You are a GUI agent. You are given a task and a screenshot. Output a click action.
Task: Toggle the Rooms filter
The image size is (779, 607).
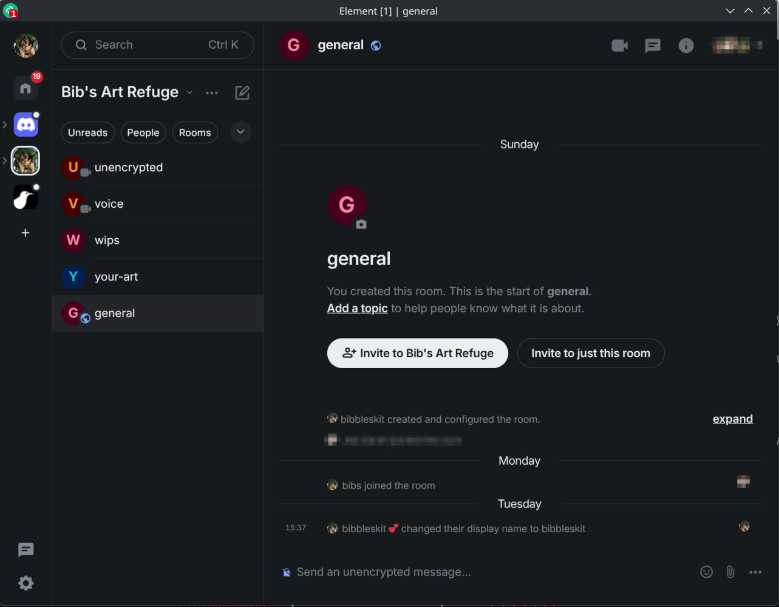pos(195,132)
